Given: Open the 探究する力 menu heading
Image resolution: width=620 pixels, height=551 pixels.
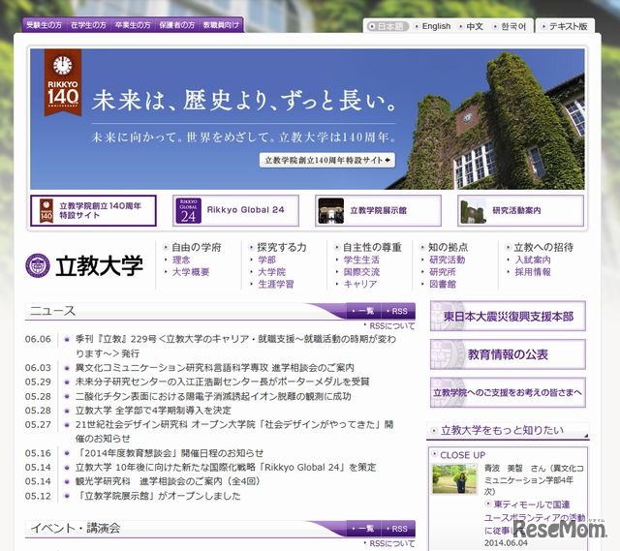Looking at the screenshot, I should 282,248.
